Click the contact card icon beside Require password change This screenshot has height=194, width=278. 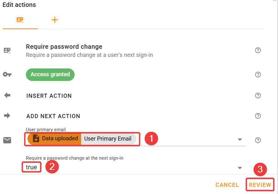(7, 50)
